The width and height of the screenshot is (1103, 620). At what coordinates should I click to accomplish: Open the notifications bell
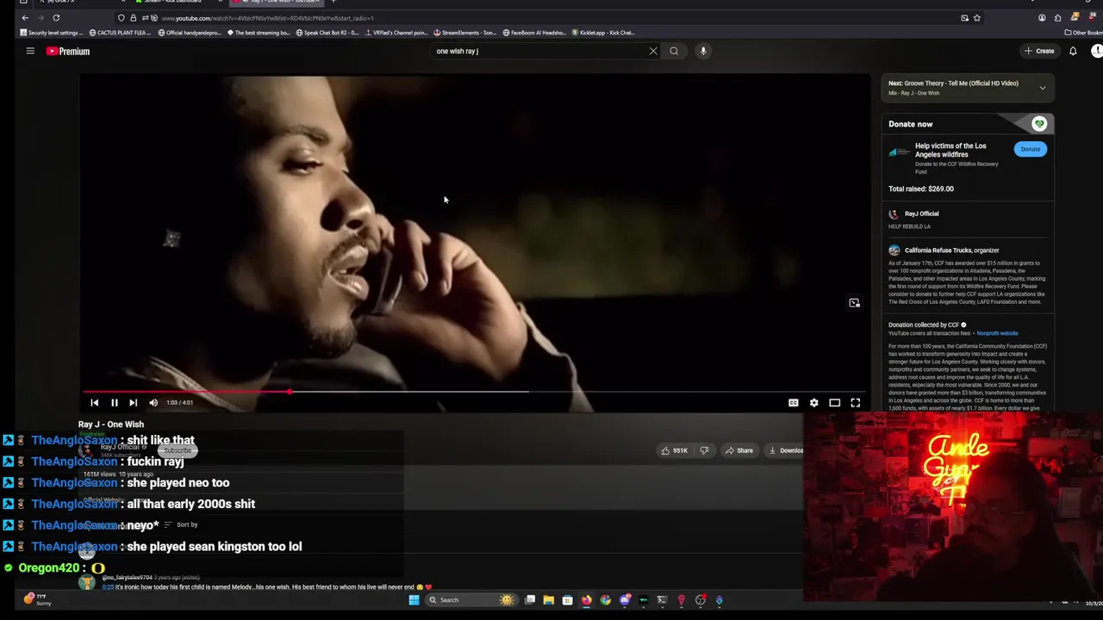1073,51
